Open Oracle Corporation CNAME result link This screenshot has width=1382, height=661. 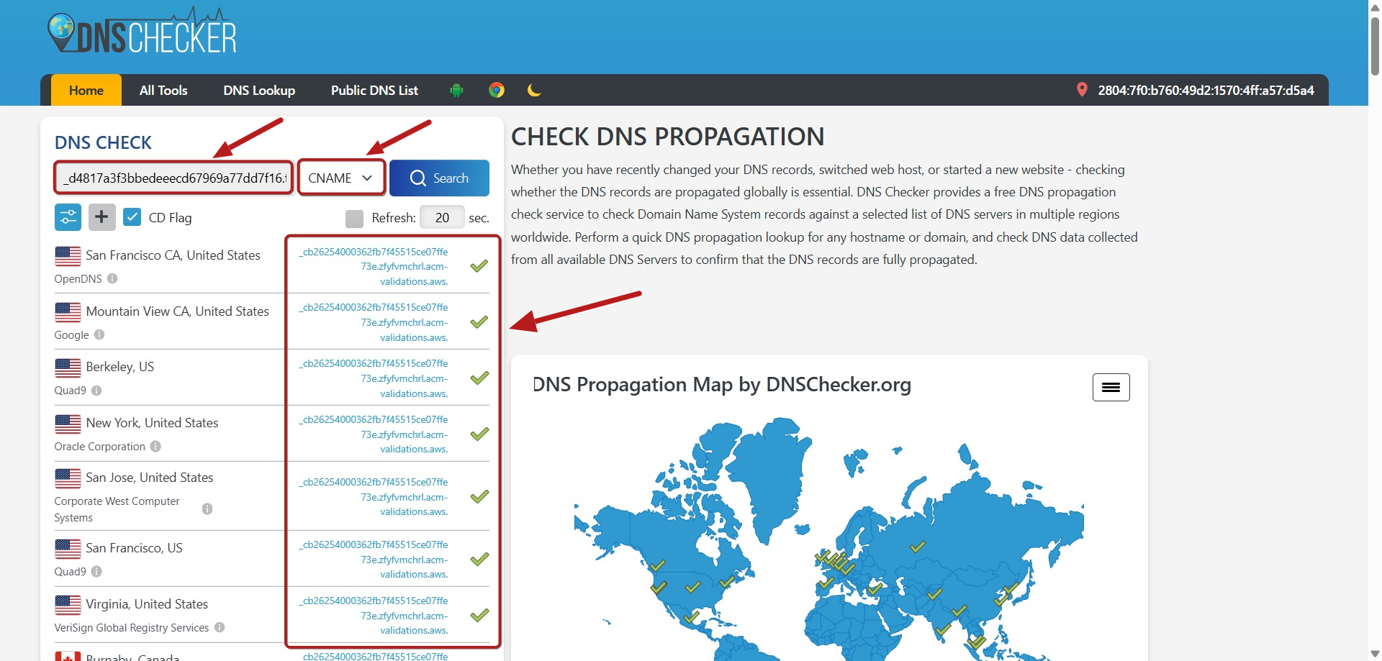(x=374, y=434)
